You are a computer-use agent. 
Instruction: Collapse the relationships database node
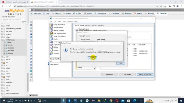(x=2, y=40)
